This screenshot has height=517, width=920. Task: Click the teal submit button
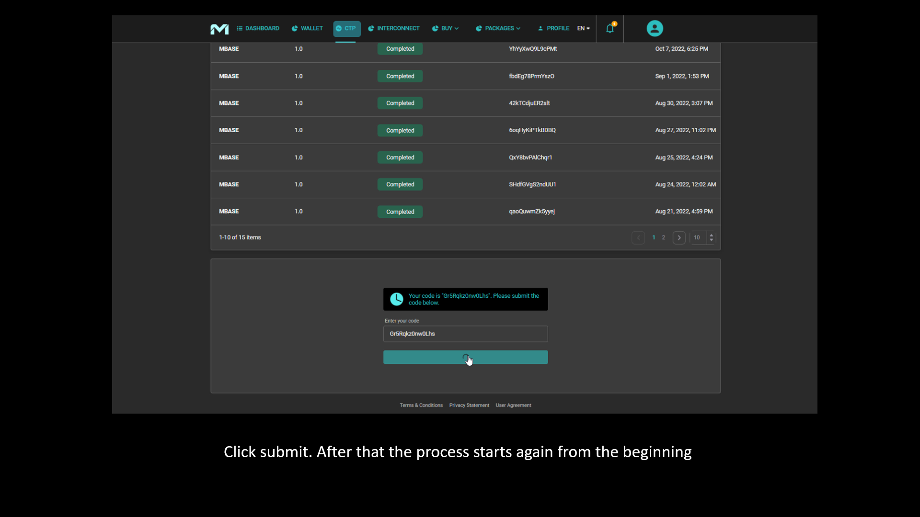click(465, 357)
